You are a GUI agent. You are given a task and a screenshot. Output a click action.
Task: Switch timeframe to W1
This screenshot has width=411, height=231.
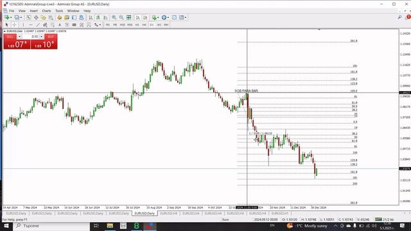pos(159,24)
